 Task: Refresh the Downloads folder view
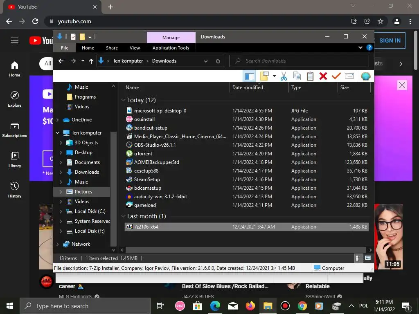218,61
